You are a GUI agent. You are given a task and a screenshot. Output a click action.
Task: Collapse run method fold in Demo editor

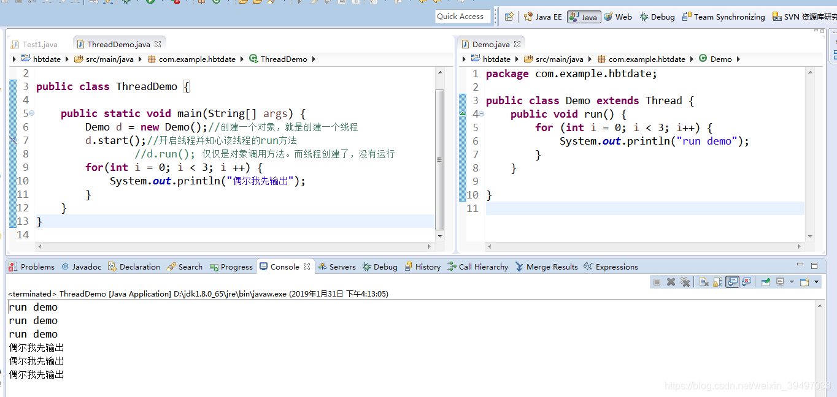482,114
